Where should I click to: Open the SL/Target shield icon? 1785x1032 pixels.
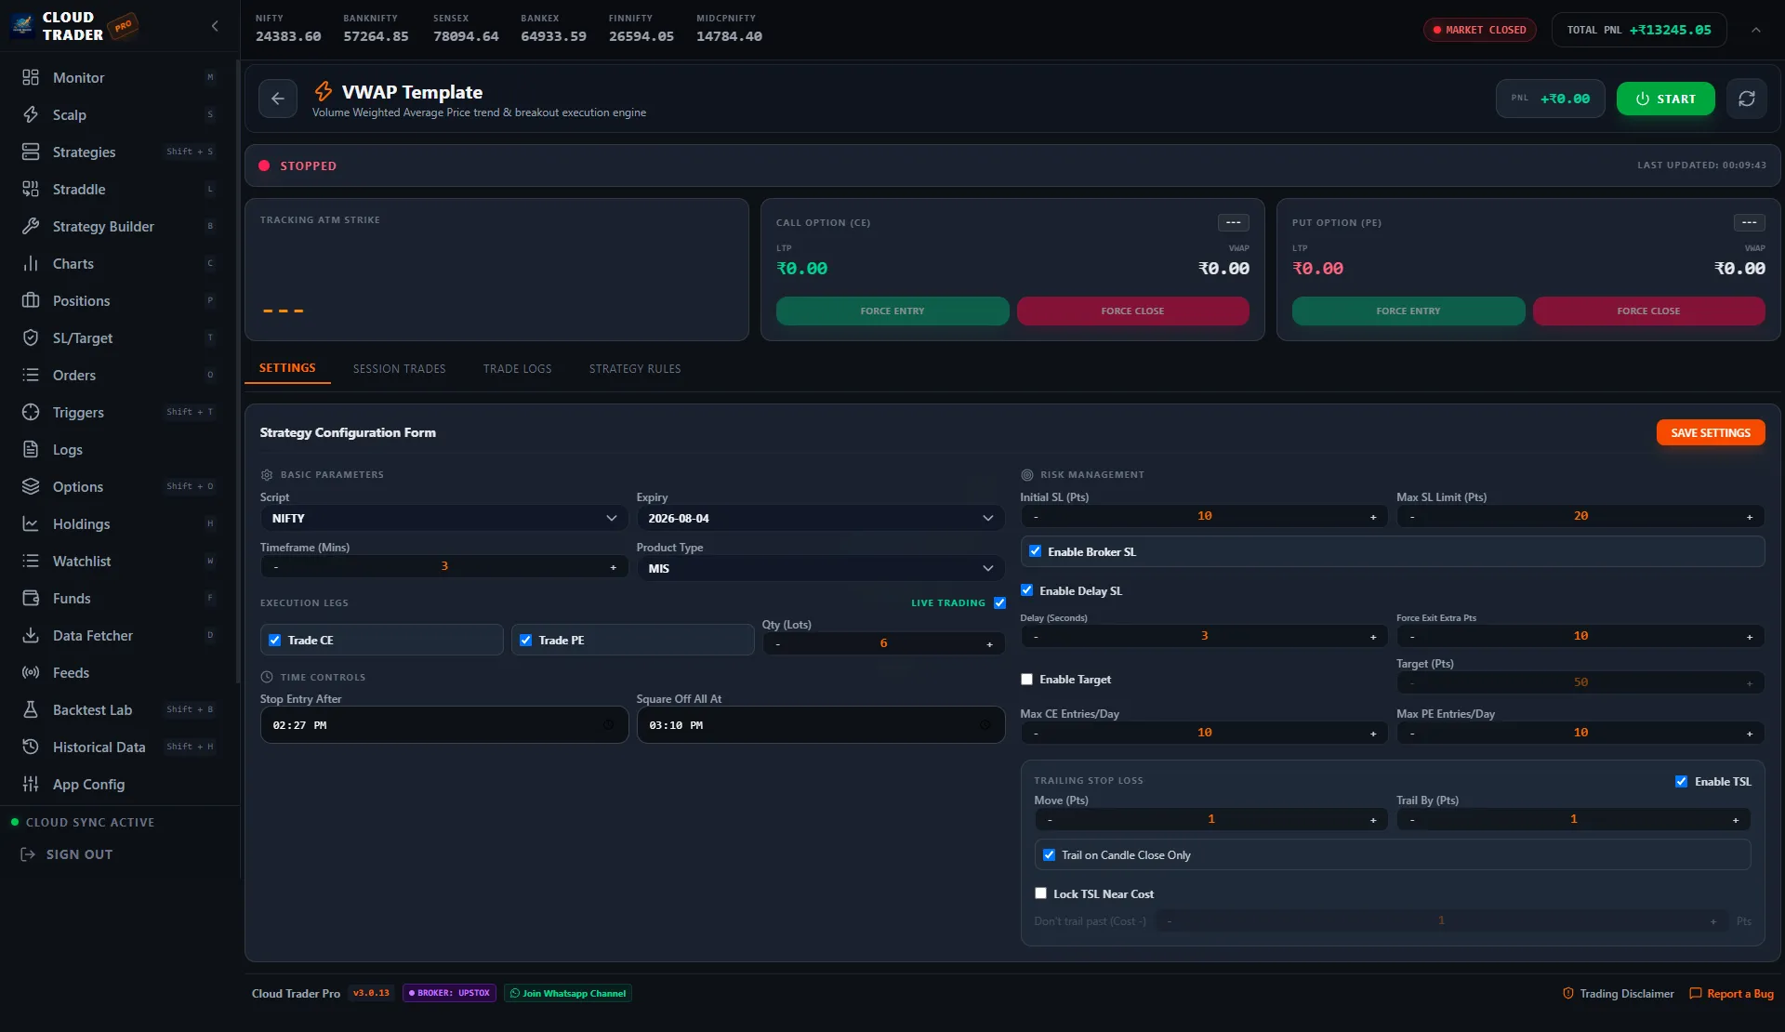(31, 337)
